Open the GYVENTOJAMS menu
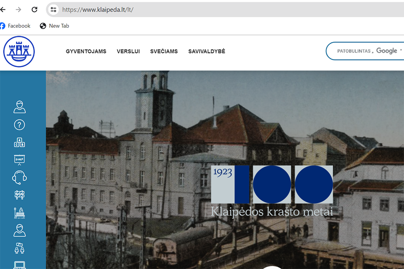The image size is (404, 269). [86, 52]
